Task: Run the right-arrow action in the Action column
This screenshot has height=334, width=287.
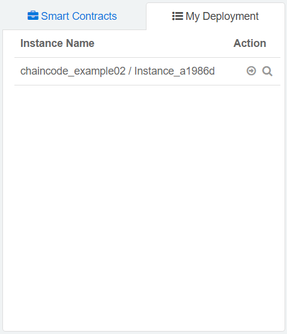Action: click(x=252, y=71)
